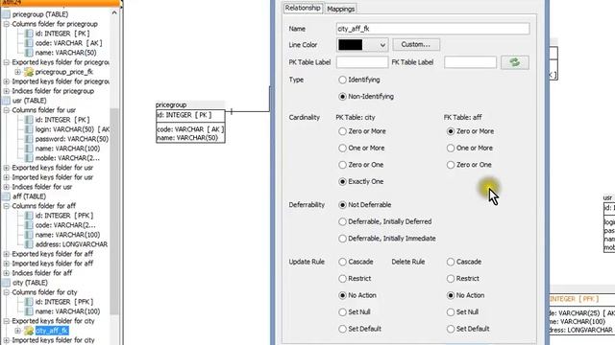The height and width of the screenshot is (345, 615).
Task: Click tree scrollbar up arrow
Action: 114,12
